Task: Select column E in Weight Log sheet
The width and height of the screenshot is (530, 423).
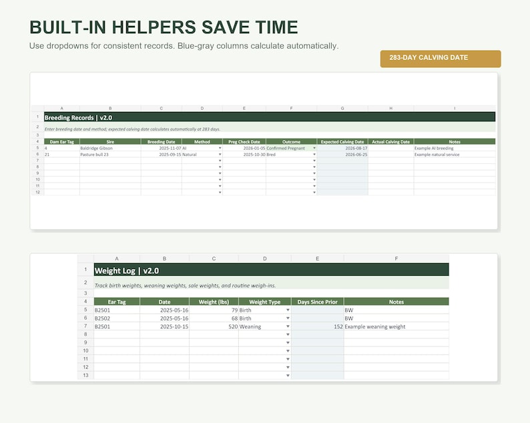Action: pos(317,258)
